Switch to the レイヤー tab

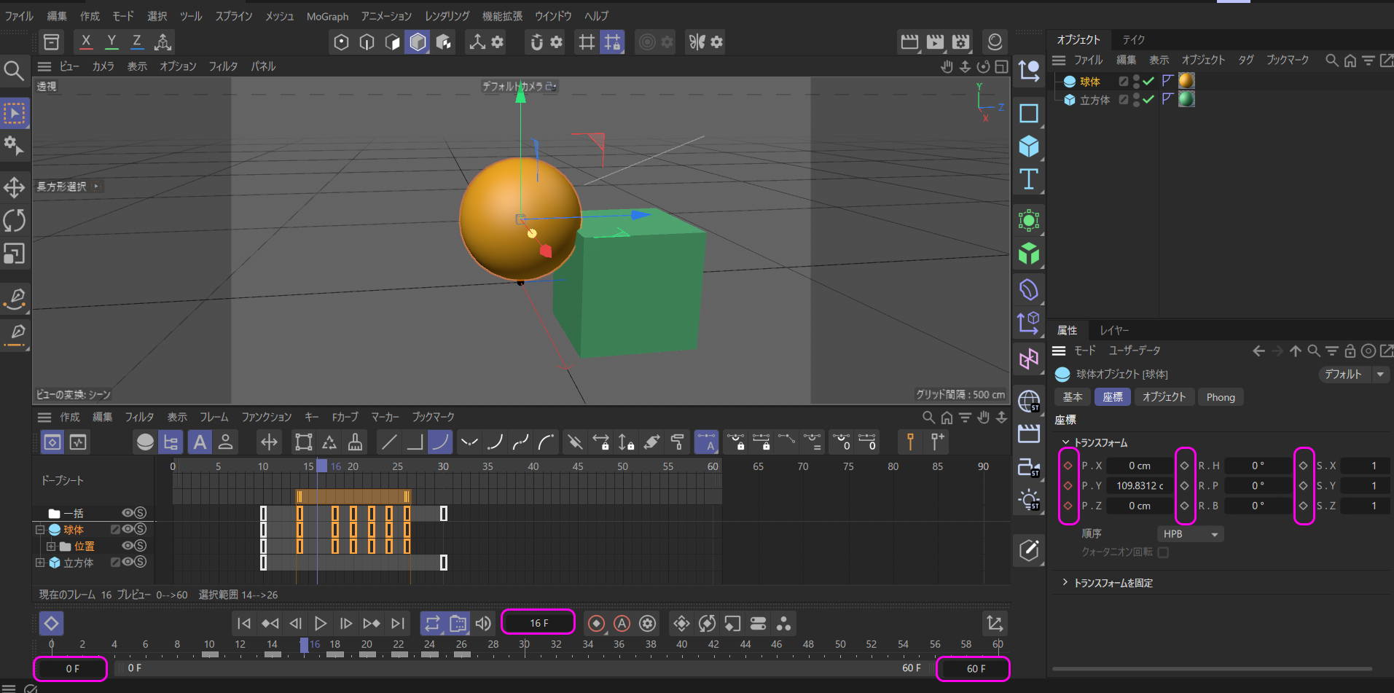(x=1113, y=330)
